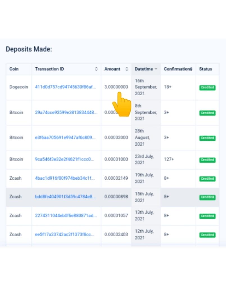Select the Confirmations column header
The image size is (226, 287).
178,69
